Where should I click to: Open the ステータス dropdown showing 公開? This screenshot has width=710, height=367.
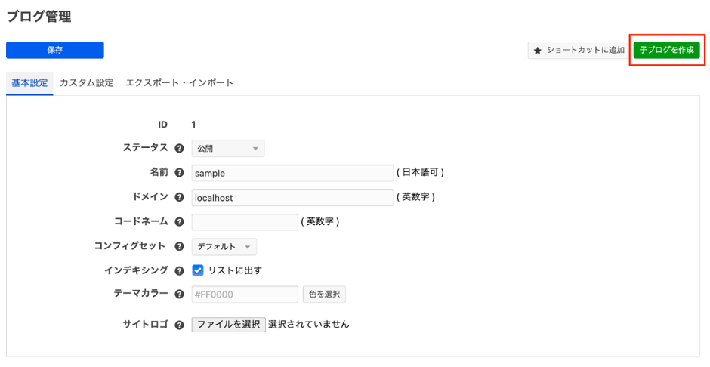click(227, 149)
